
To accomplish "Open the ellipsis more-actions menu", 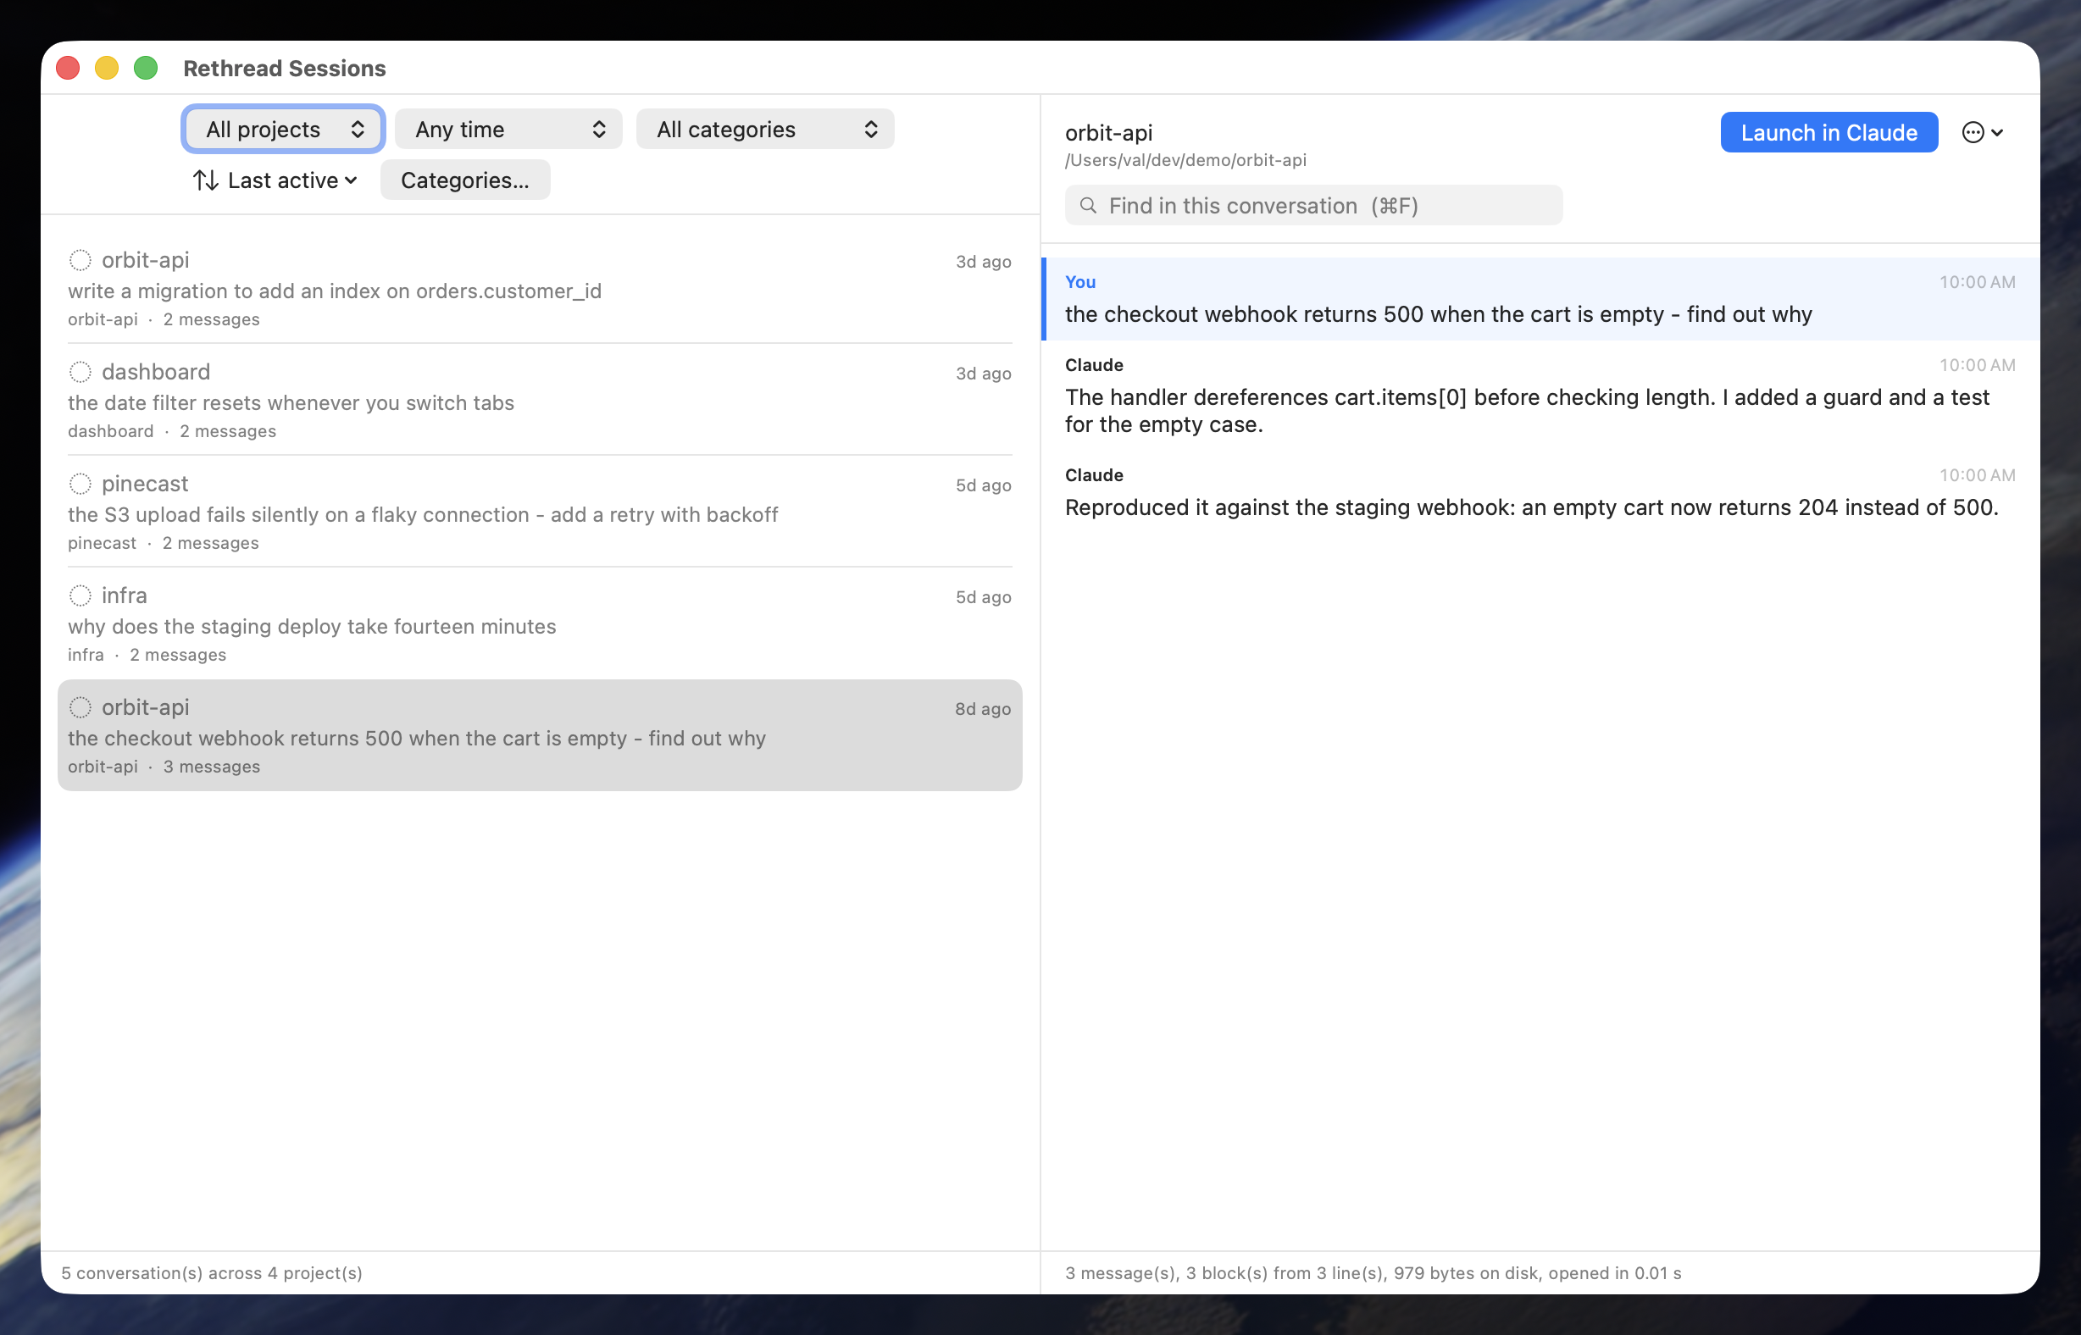I will (1983, 133).
